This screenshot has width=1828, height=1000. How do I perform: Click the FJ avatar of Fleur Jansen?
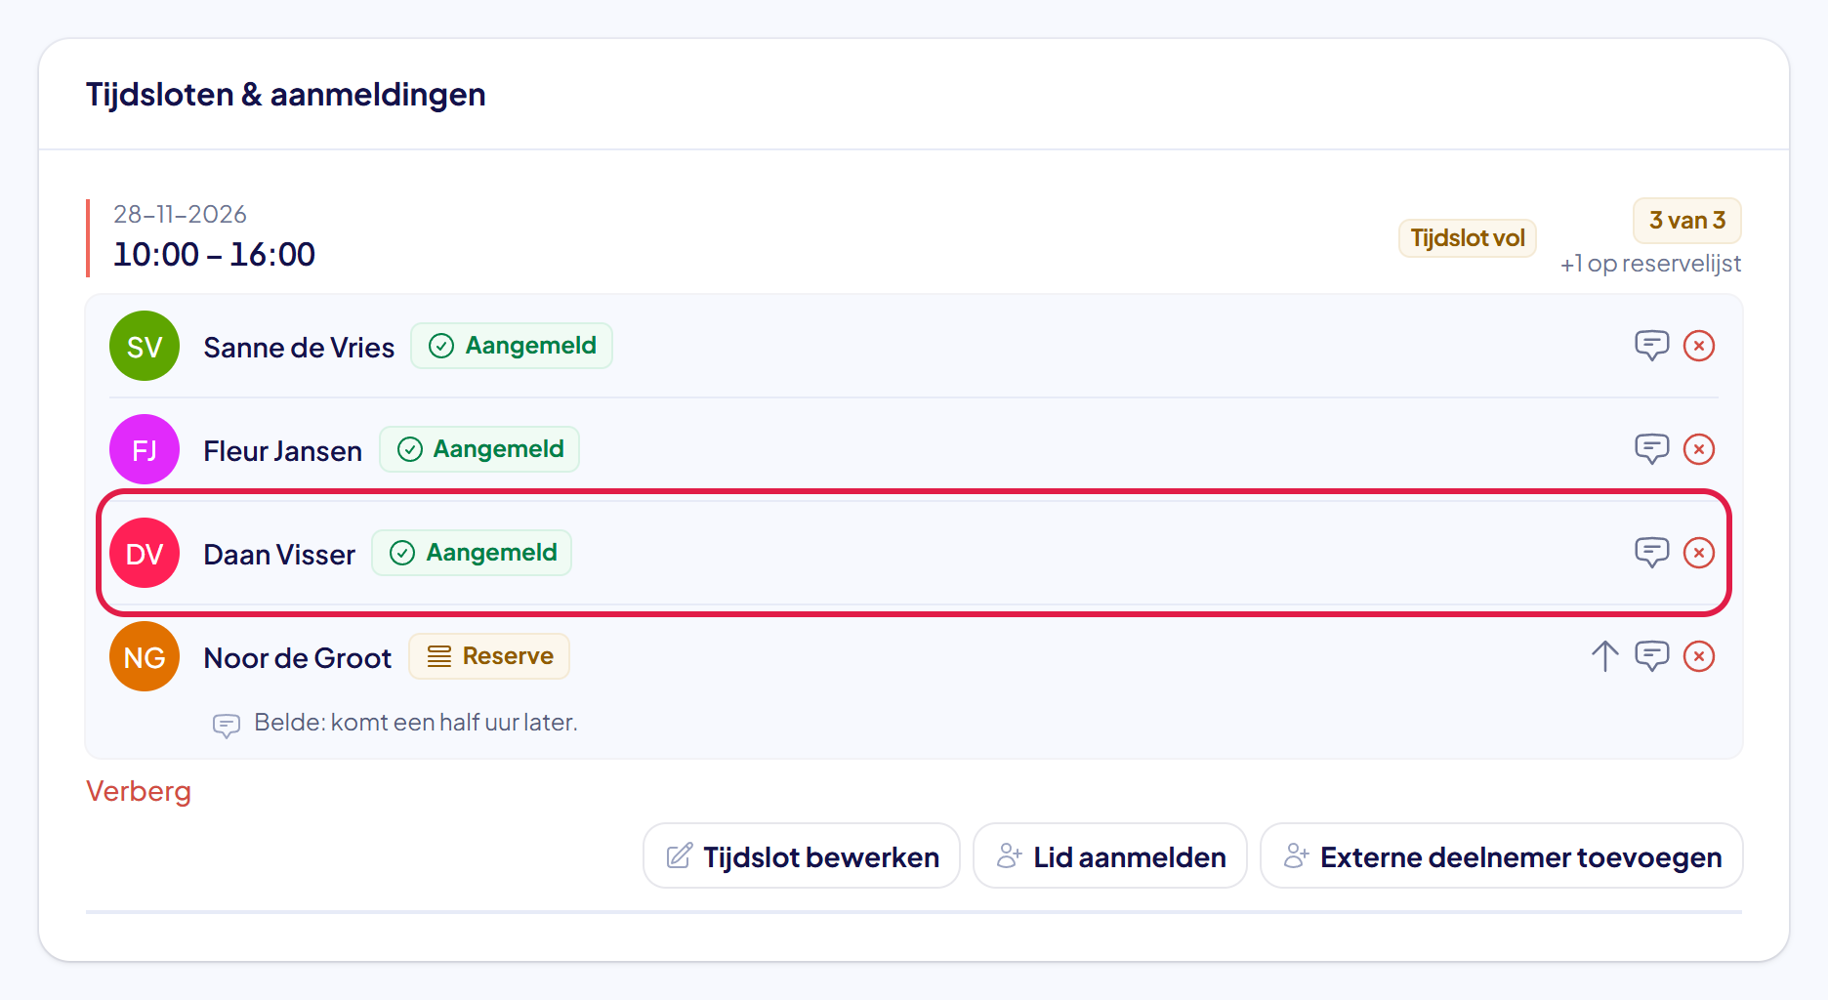[x=145, y=449]
